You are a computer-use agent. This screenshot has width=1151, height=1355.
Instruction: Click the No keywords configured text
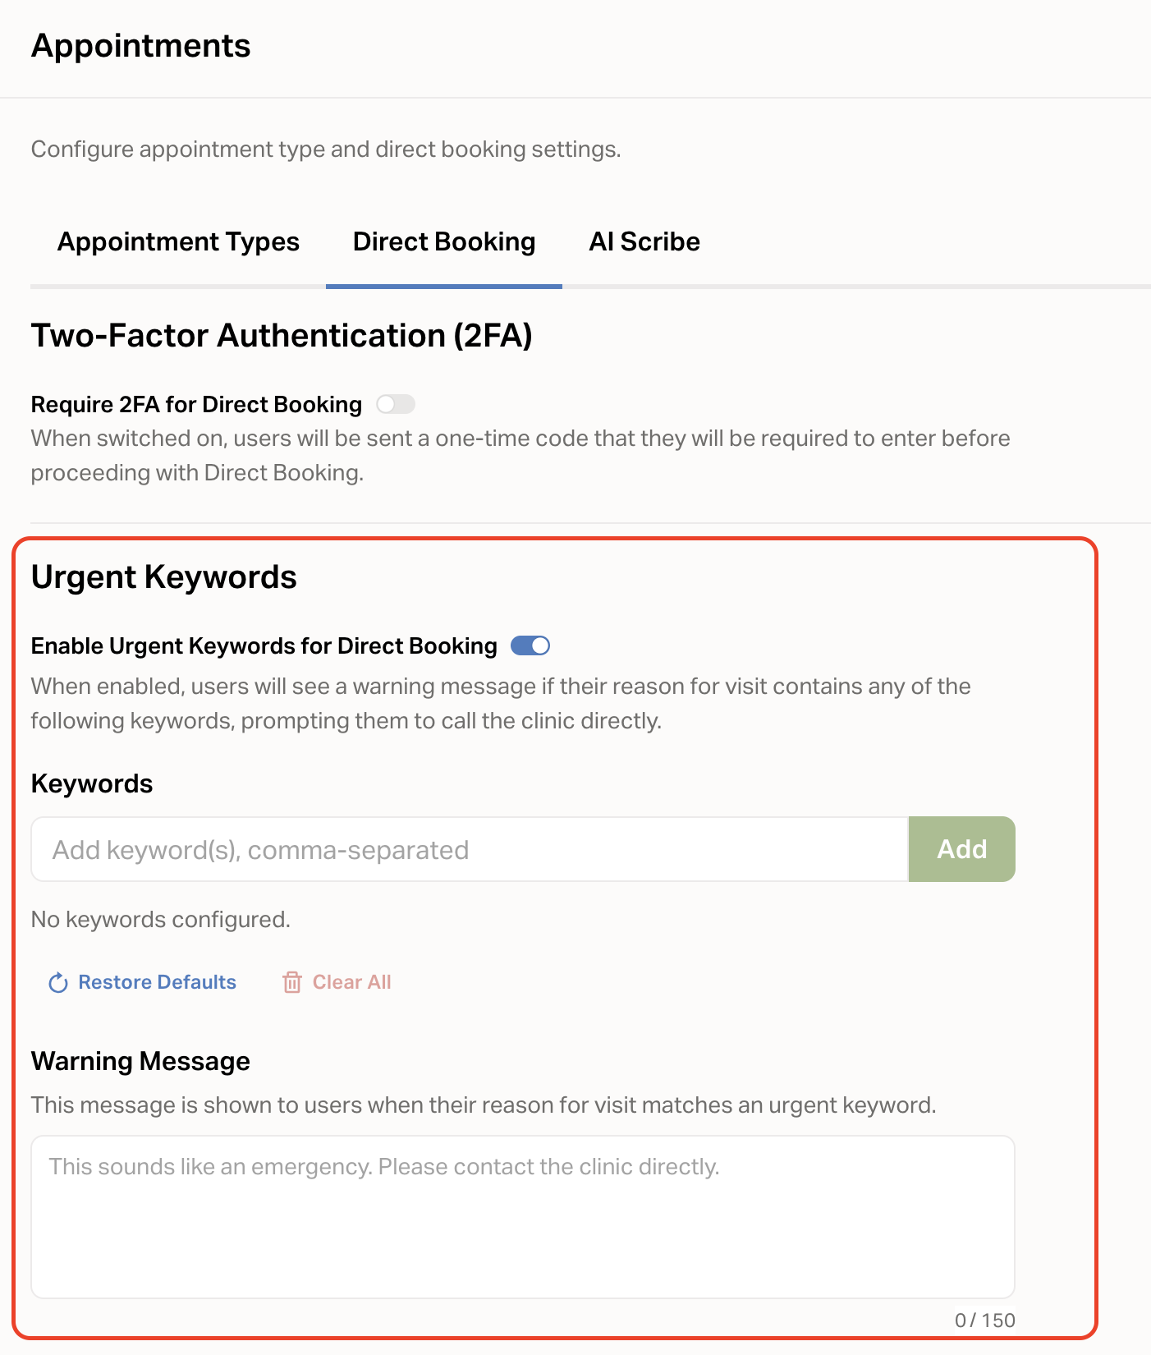160,920
